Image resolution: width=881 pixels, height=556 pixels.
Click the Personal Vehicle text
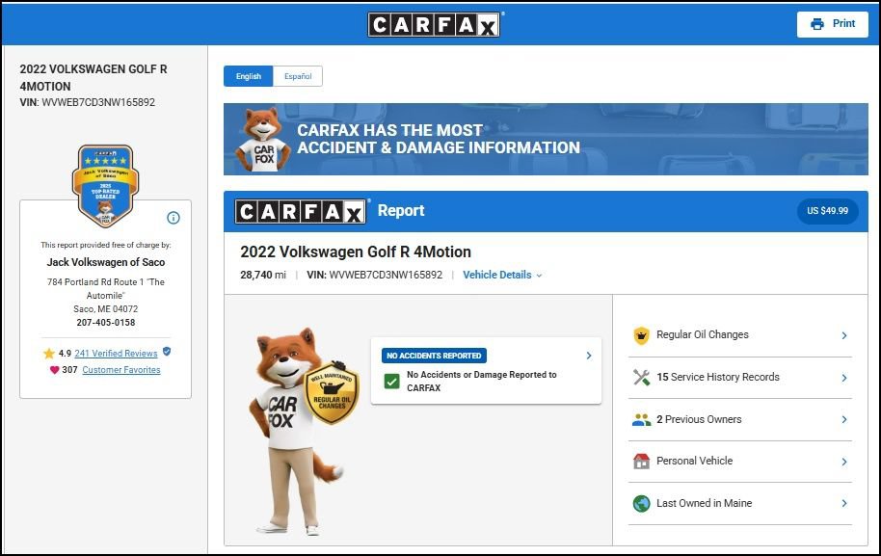(694, 462)
